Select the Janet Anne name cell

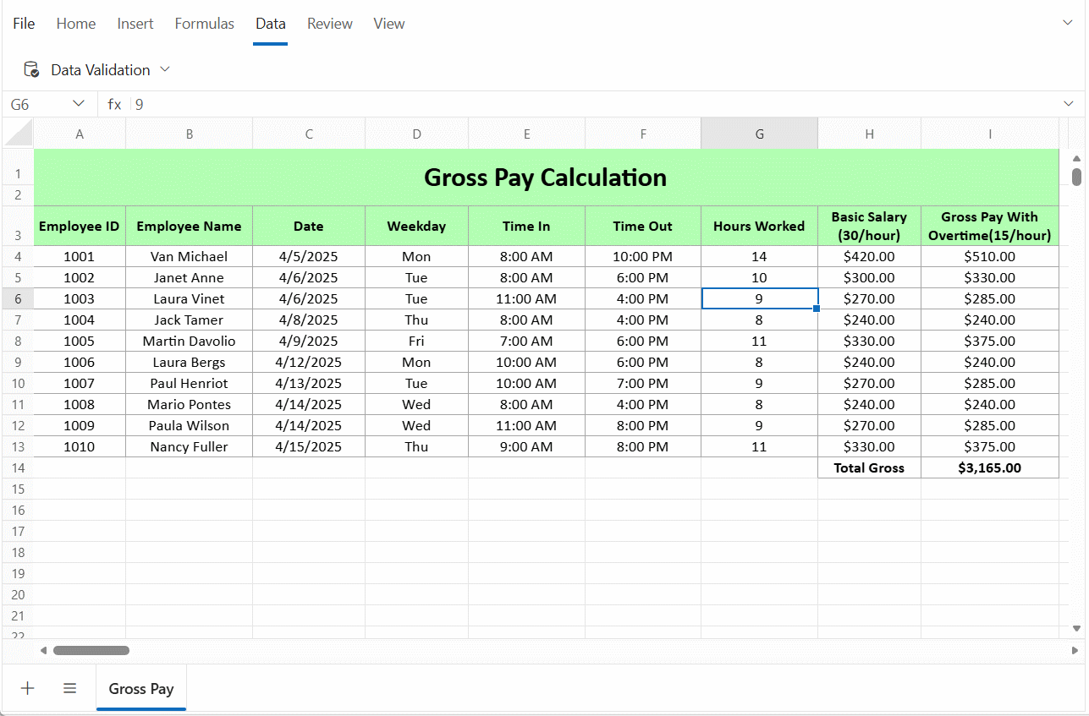coord(189,277)
